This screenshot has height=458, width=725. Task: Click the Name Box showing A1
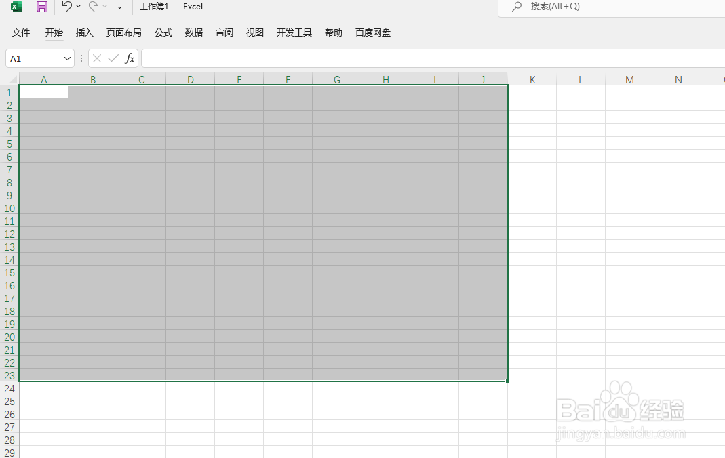pos(34,59)
